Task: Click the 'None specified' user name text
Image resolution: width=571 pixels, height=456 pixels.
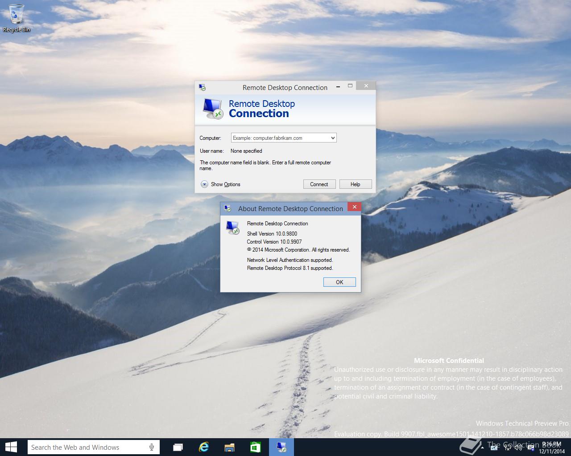Action: coord(246,151)
